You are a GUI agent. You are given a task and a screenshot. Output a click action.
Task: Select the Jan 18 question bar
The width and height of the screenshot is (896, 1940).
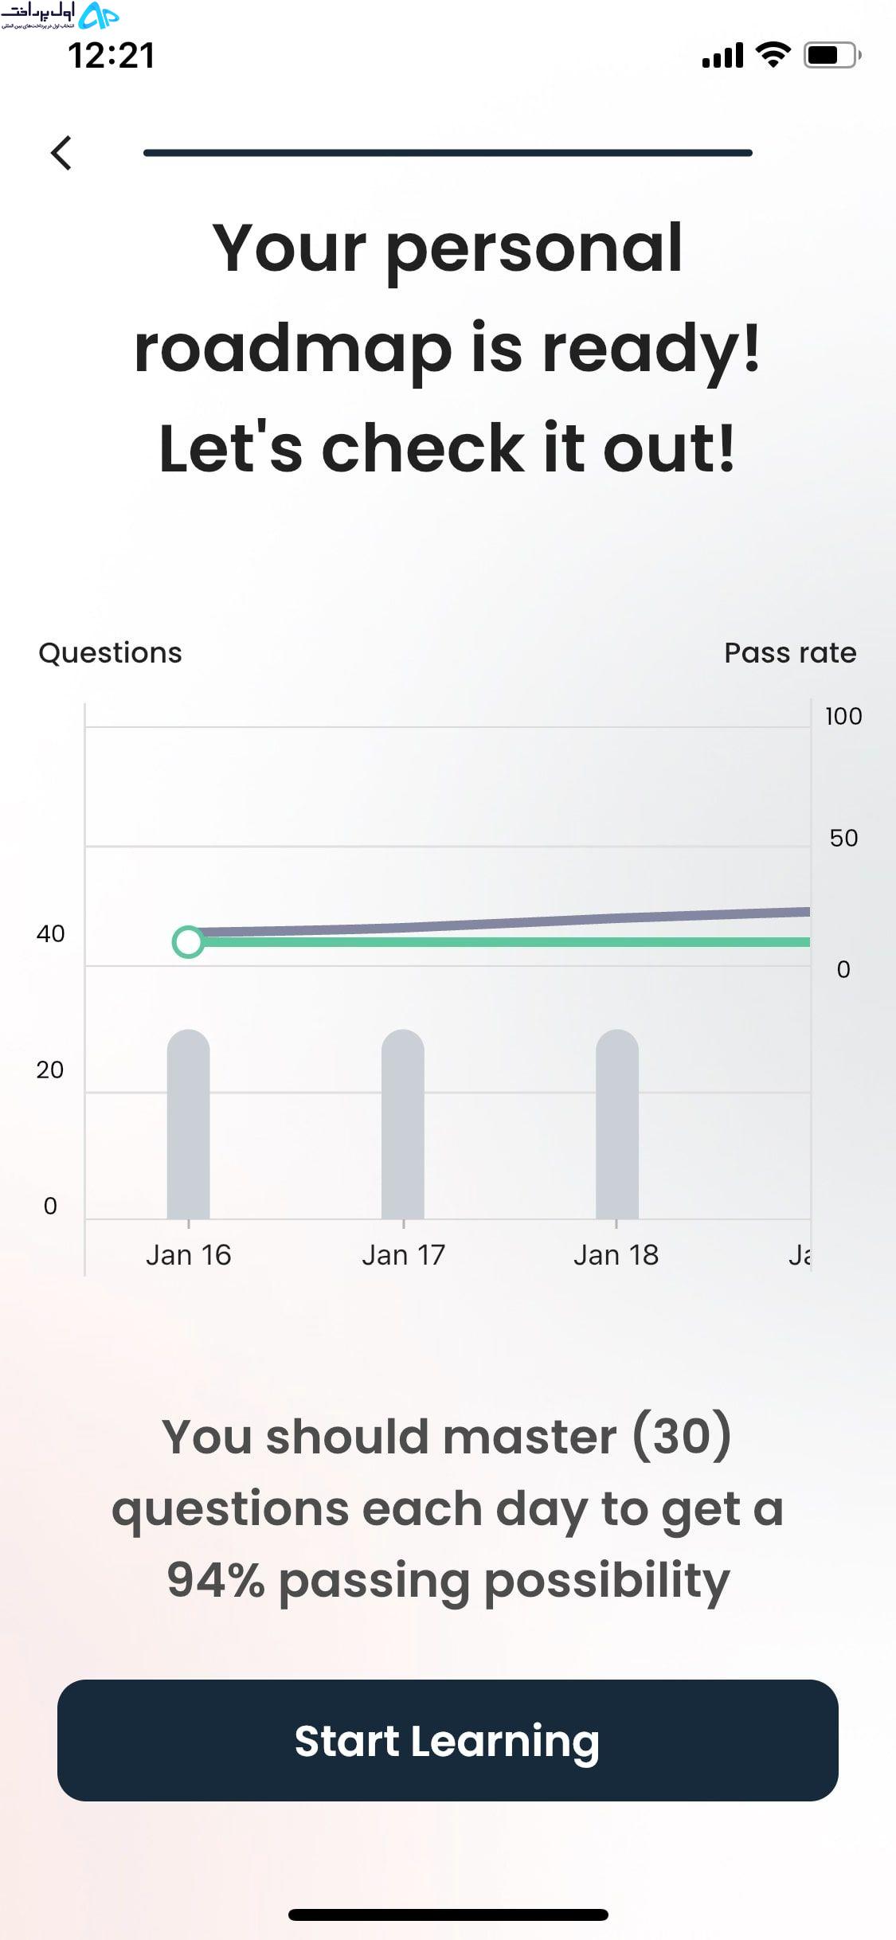617,1124
